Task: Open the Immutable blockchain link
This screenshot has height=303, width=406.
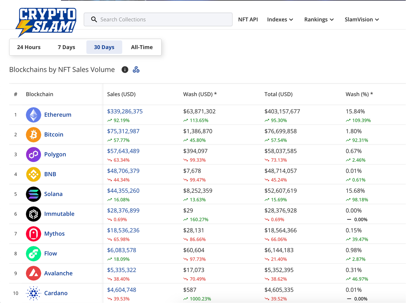Action: (x=59, y=214)
